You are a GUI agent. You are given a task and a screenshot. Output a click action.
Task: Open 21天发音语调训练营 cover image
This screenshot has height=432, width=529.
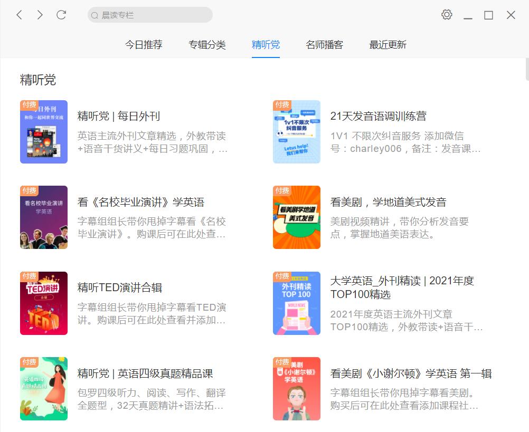coord(297,132)
